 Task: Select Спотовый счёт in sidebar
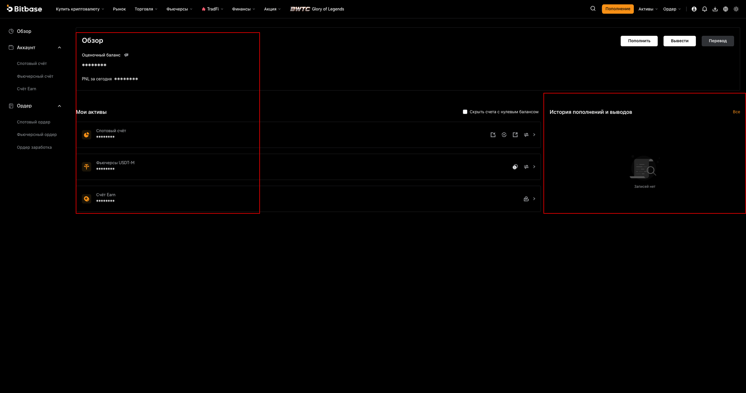(32, 63)
